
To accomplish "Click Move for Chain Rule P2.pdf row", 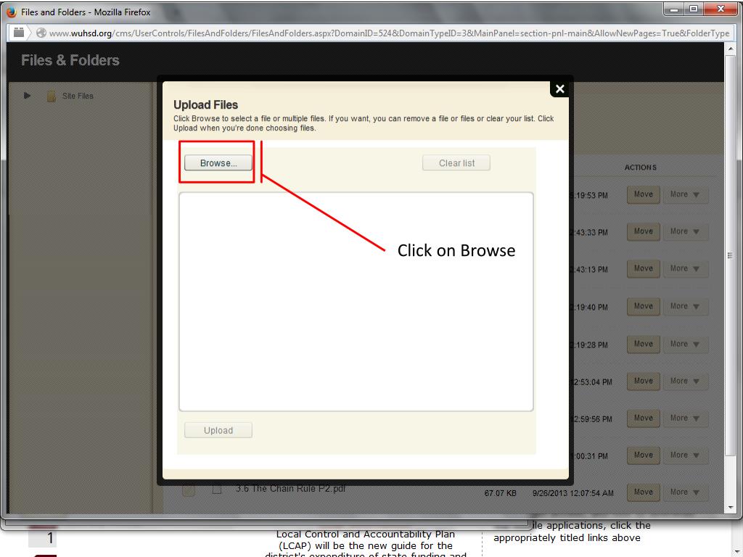I will coord(643,492).
